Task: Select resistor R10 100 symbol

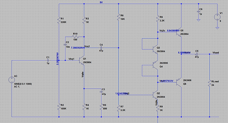Action: tap(75, 37)
